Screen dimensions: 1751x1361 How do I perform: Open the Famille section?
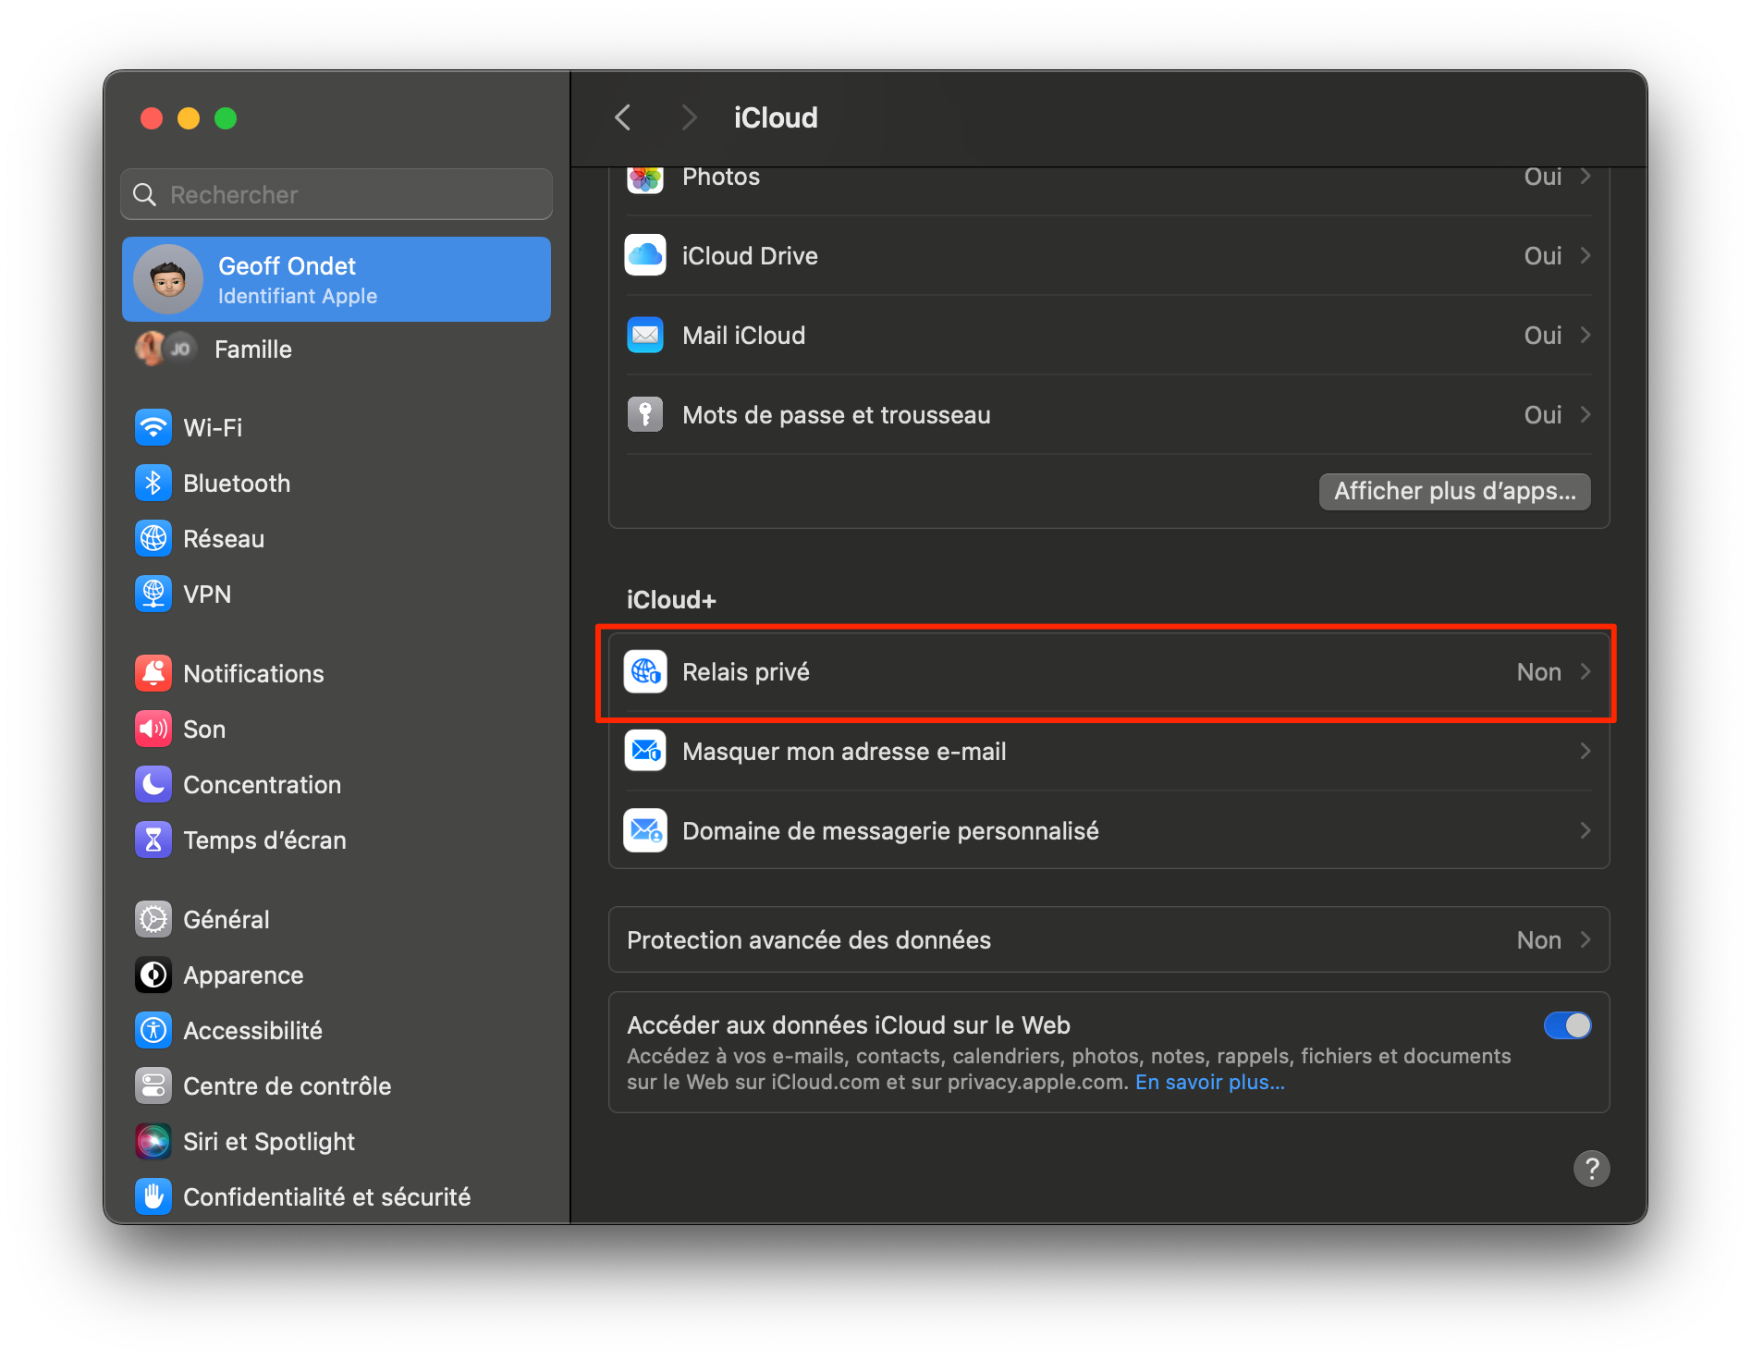pyautogui.click(x=337, y=349)
